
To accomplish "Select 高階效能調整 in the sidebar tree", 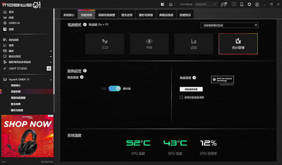I will (18, 98).
